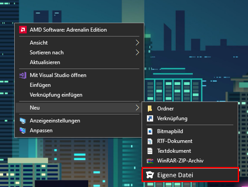248x187 pixels.
Task: Open AMD Software: Adrenalin Edition
Action: pyautogui.click(x=79, y=30)
